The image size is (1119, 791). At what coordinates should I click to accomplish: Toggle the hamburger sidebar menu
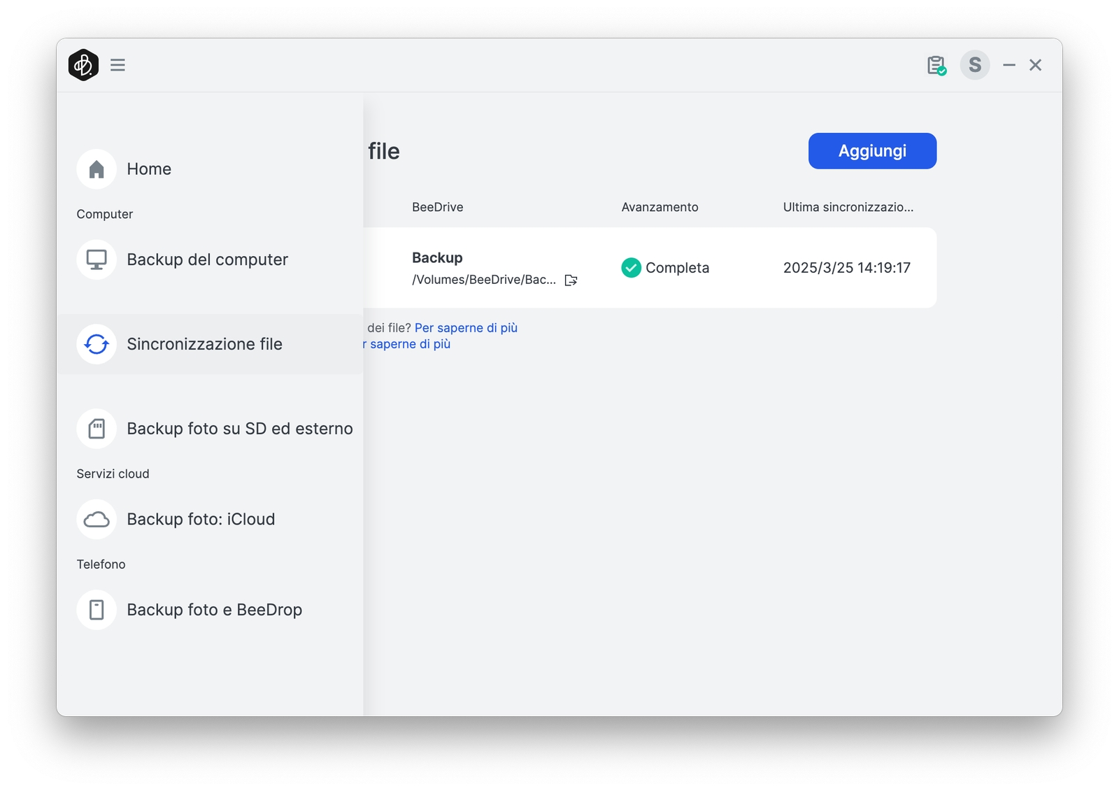coord(117,65)
